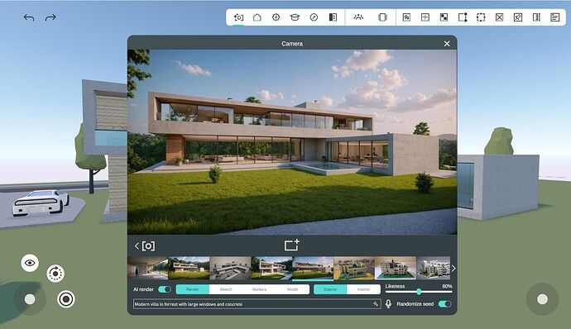Select the eighth white buildings thumbnail
This screenshot has width=571, height=329.
point(434,268)
